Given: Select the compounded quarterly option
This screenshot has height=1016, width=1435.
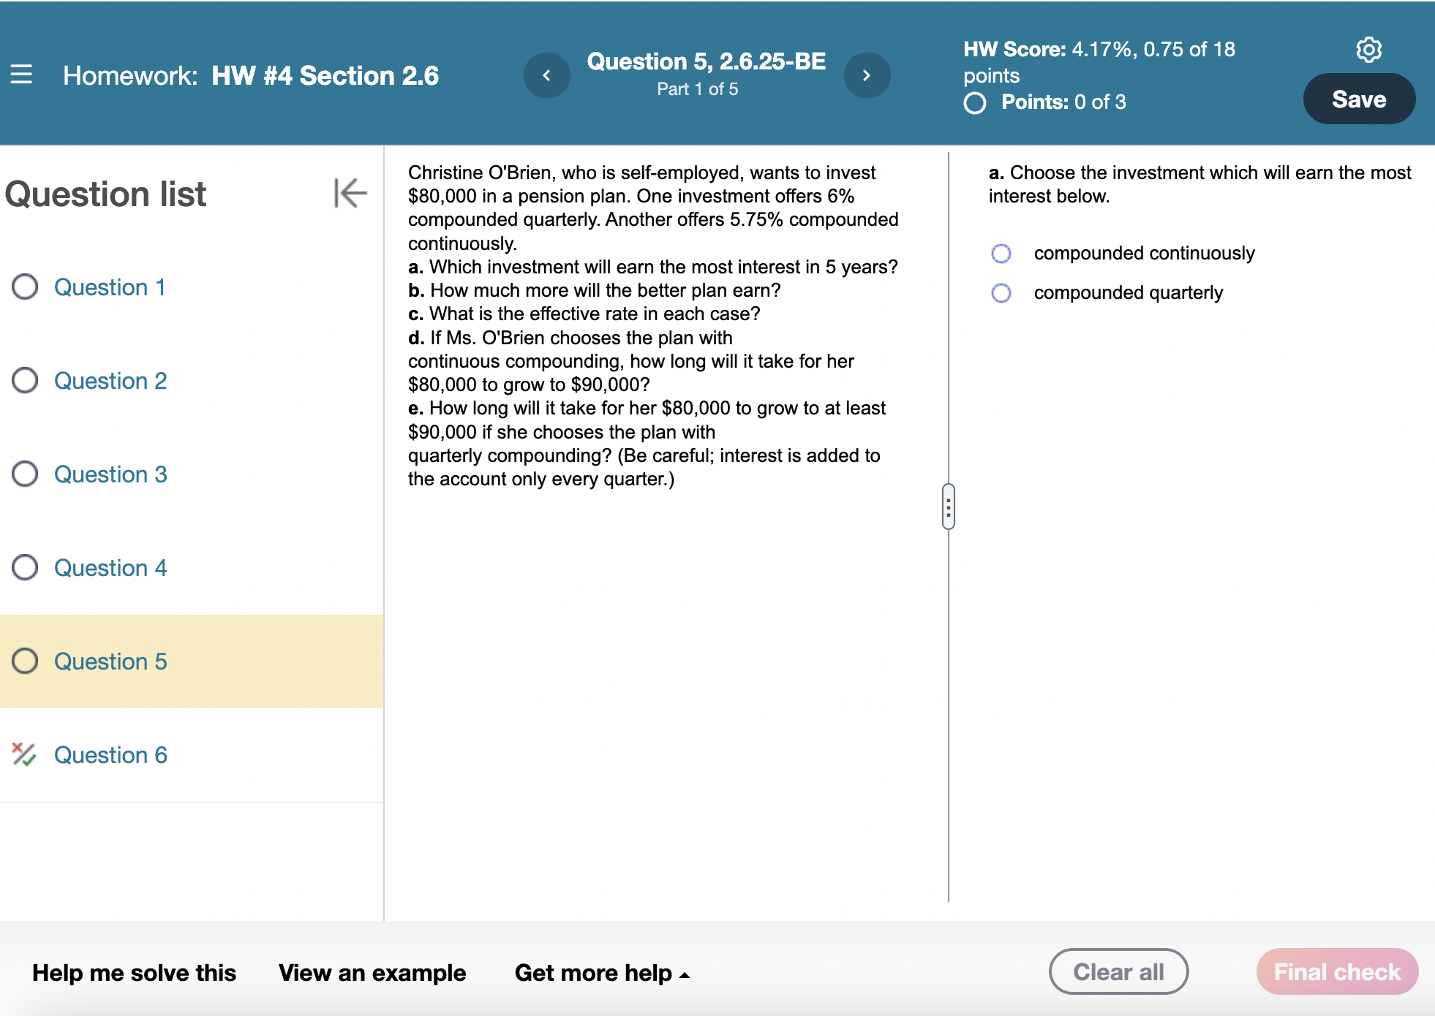Looking at the screenshot, I should pos(1001,292).
